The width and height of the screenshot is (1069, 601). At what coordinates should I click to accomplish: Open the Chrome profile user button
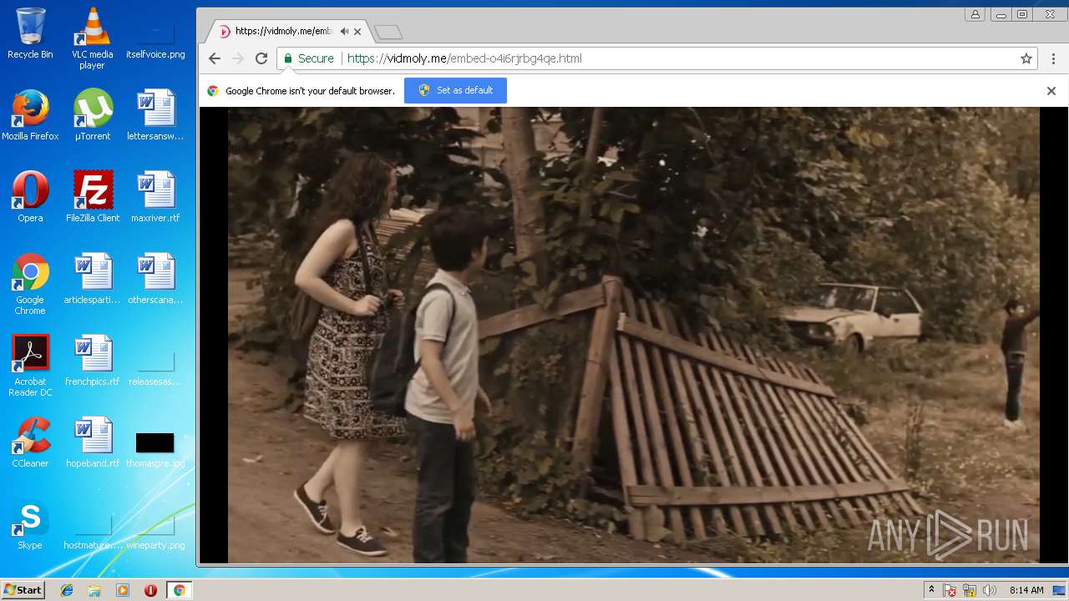coord(975,14)
